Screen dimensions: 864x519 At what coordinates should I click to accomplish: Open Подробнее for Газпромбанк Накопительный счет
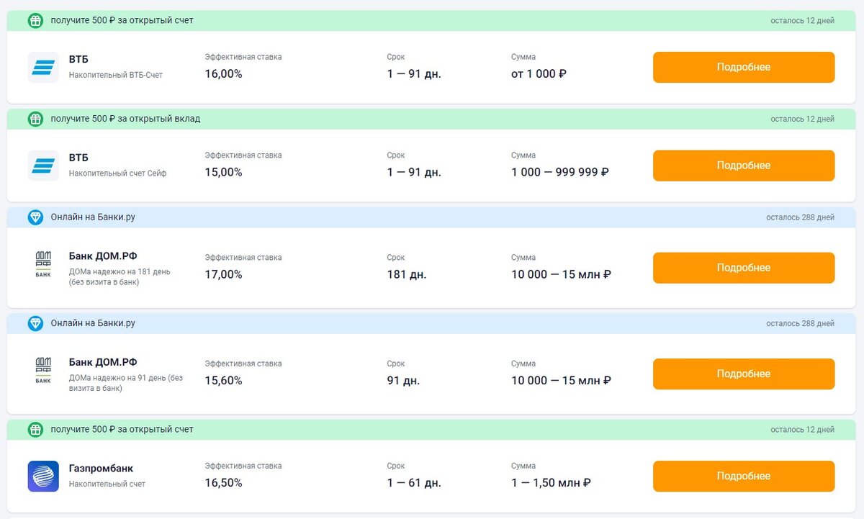(744, 476)
